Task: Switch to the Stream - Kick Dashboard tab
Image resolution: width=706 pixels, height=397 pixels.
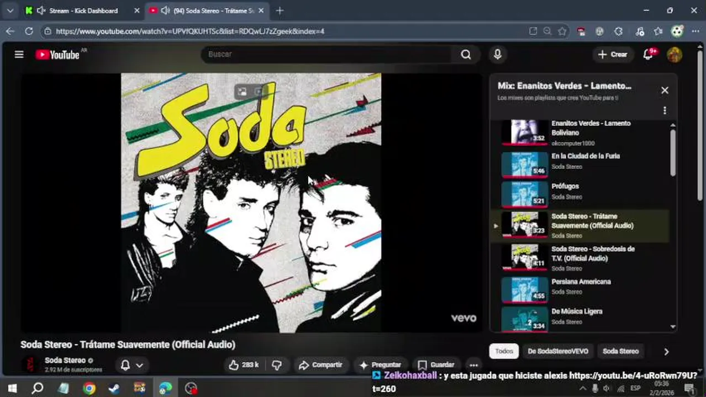Action: [x=83, y=10]
